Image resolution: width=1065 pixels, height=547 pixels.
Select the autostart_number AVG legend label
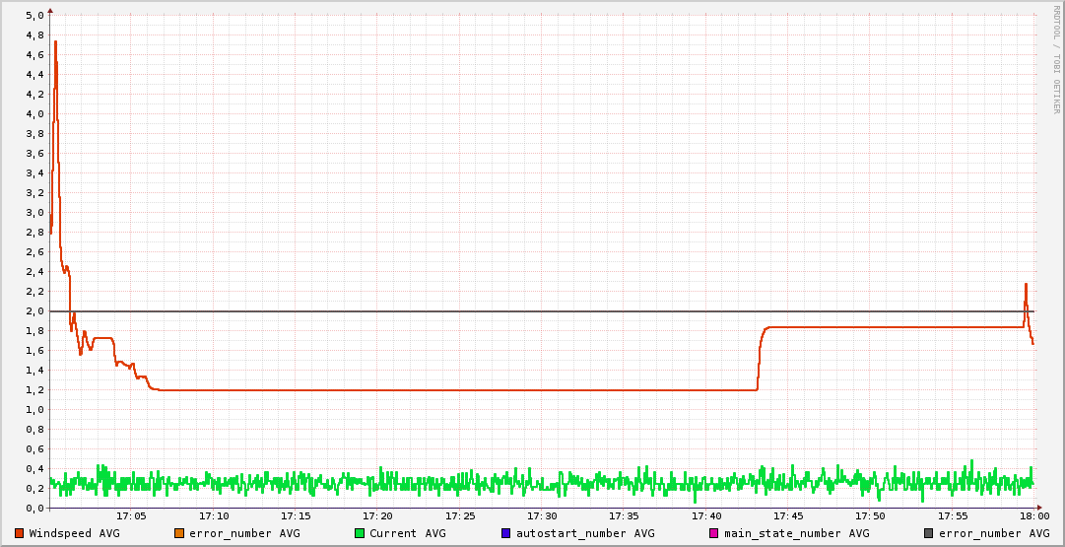[585, 533]
